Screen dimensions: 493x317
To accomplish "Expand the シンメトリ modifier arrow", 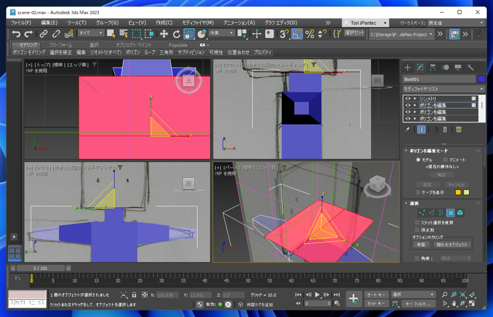I will [x=415, y=98].
